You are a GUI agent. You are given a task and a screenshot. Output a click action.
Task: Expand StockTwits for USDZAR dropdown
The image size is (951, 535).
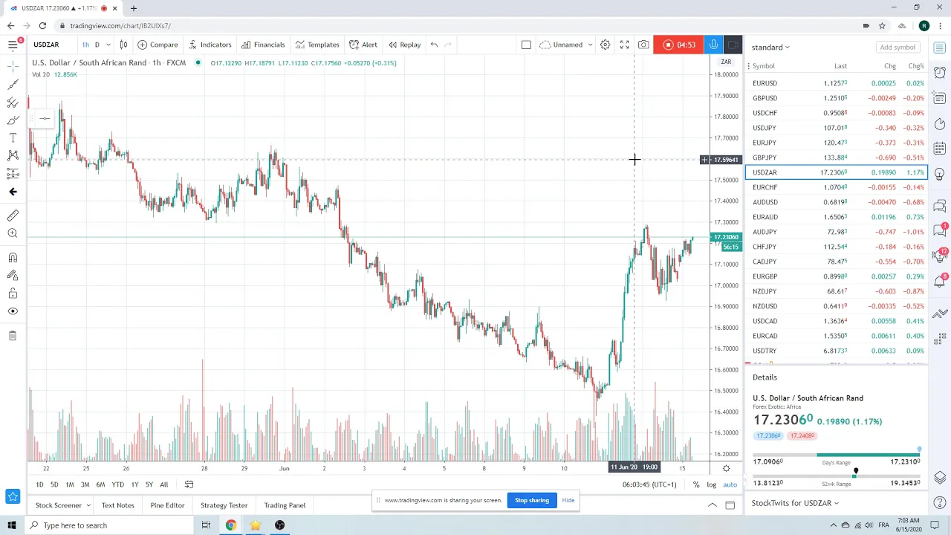click(795, 503)
